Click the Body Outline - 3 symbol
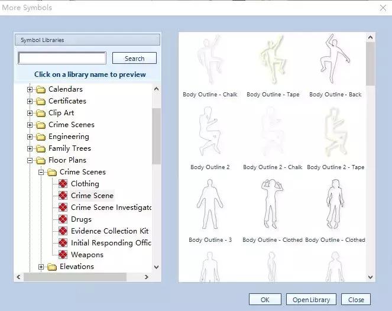Viewport: 392px width, 311px height. (x=209, y=206)
